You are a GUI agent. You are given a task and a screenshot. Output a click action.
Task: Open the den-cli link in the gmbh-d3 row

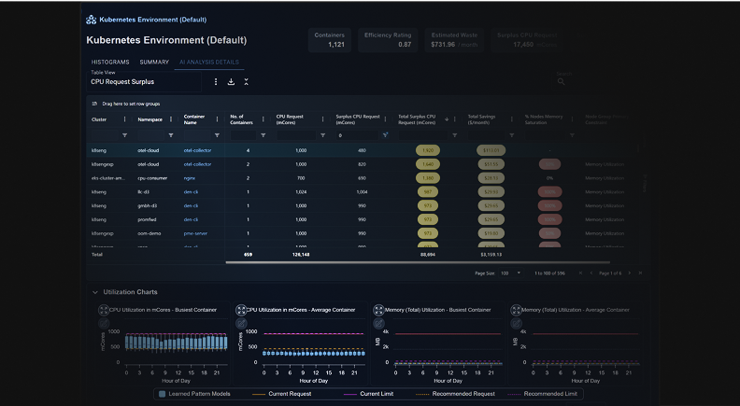point(191,205)
